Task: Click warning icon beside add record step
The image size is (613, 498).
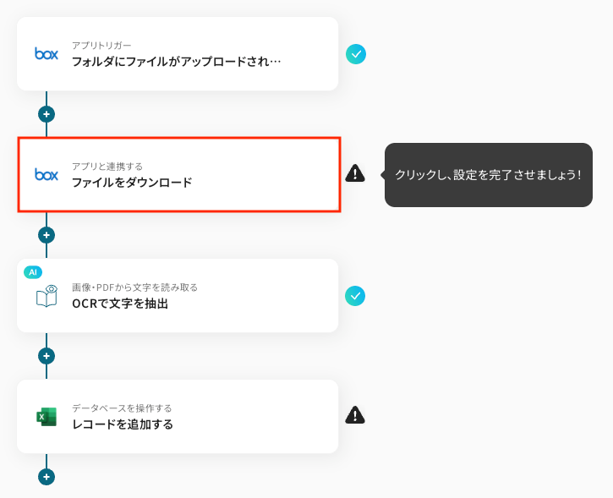Action: coord(355,415)
